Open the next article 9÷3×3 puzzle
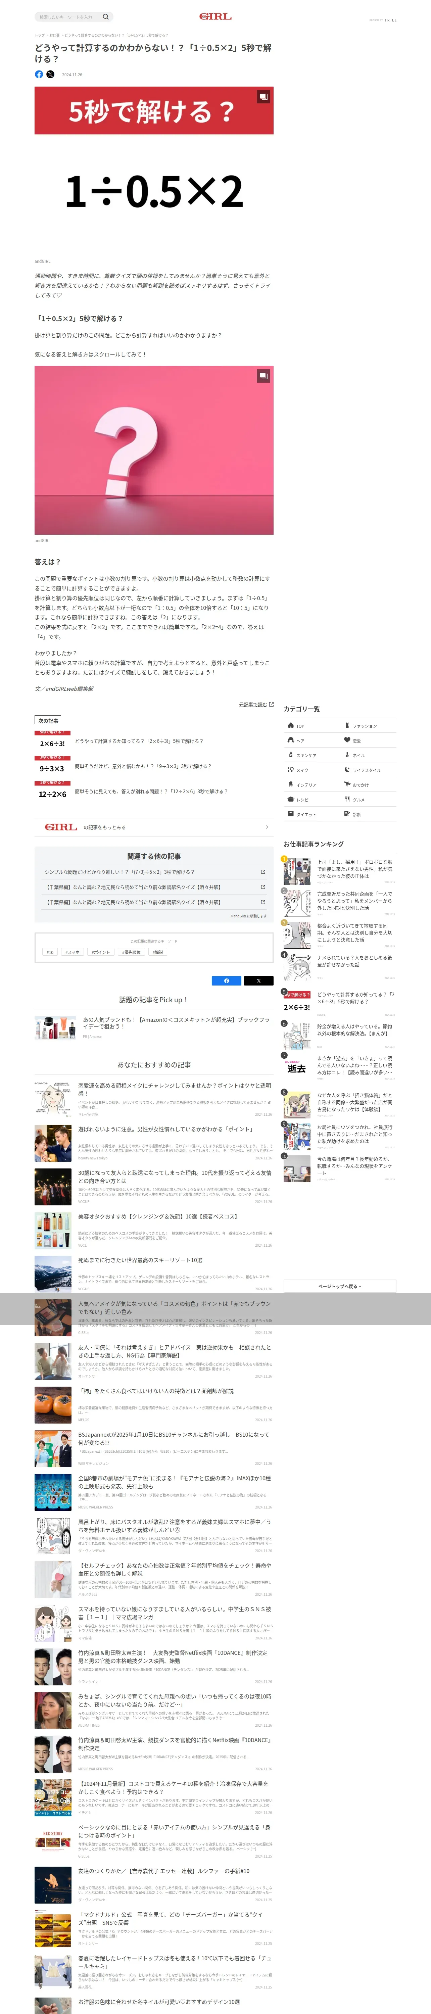 click(x=154, y=766)
